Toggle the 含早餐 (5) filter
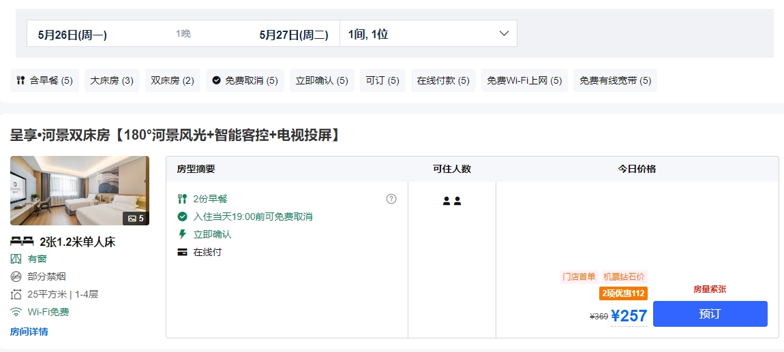Image resolution: width=784 pixels, height=352 pixels. pyautogui.click(x=44, y=80)
